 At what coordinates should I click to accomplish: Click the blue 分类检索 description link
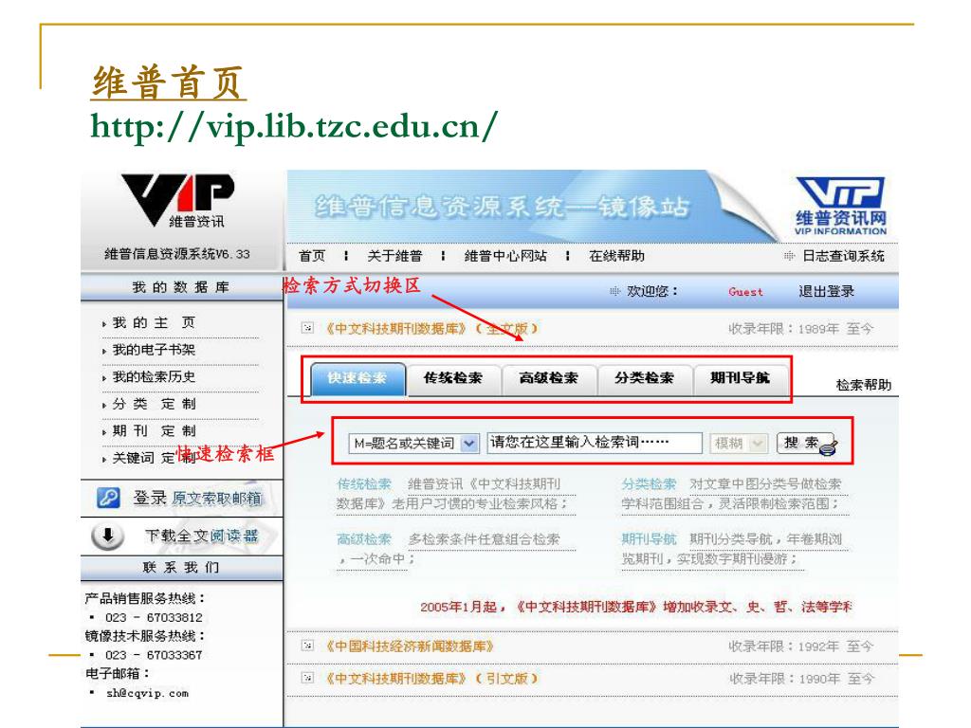(649, 483)
